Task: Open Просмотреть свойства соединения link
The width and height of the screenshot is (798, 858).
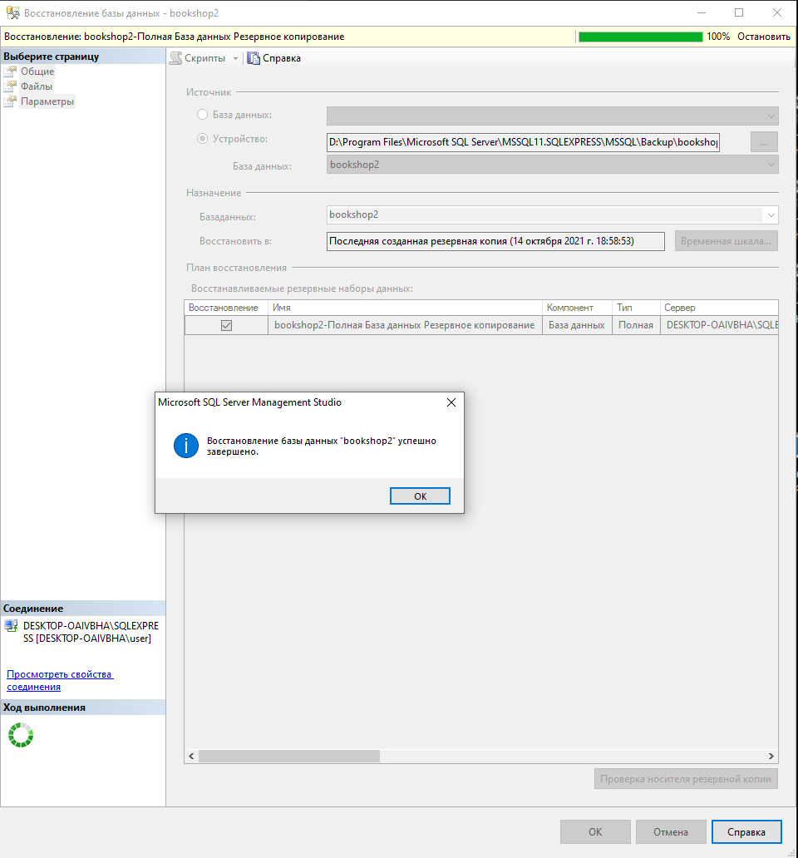Action: [60, 681]
